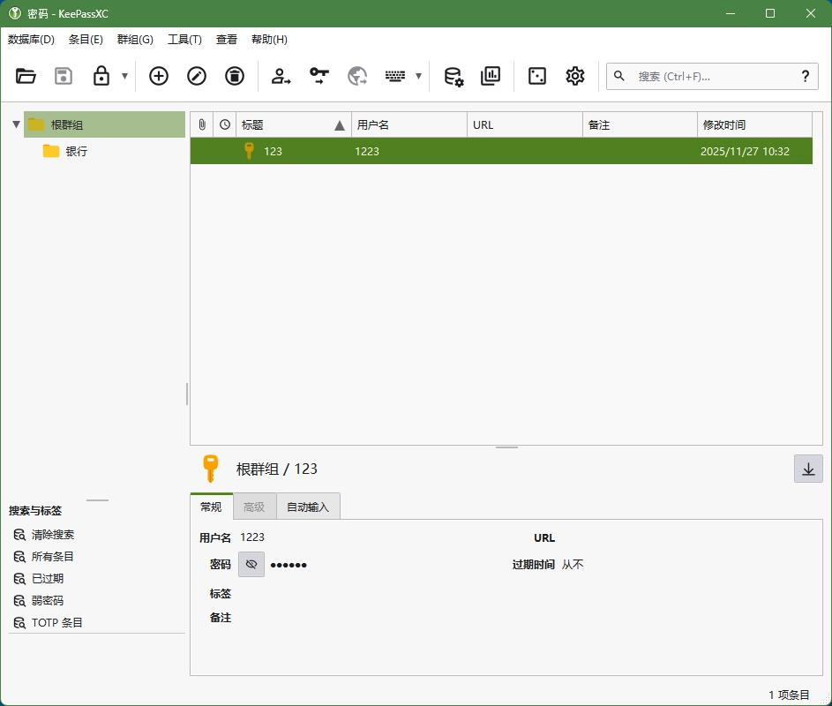Collapse the 根群组 tree node

[16, 124]
